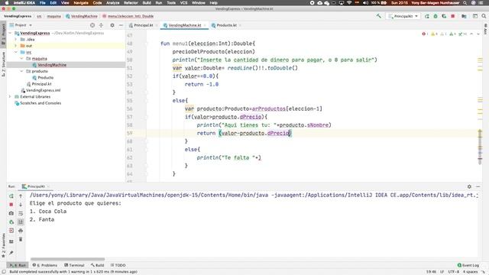Clear the console with the trash icon
Viewport: 489px width, 275px height.
tap(21, 239)
